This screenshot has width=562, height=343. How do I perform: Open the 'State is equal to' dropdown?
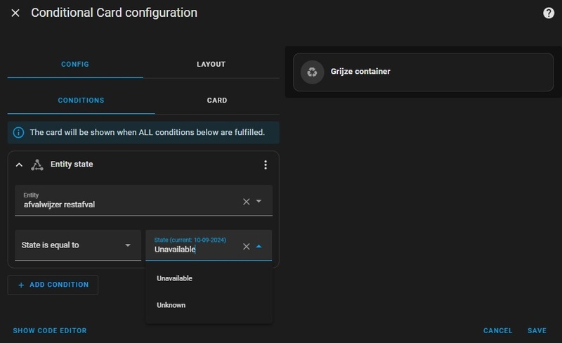coord(77,245)
